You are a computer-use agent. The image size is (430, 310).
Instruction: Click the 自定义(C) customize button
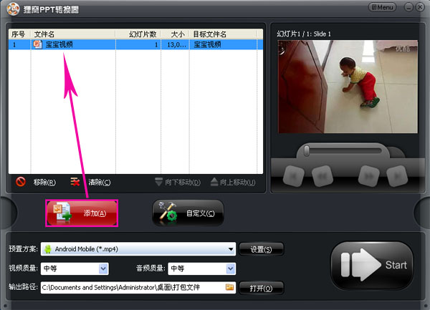tap(188, 213)
